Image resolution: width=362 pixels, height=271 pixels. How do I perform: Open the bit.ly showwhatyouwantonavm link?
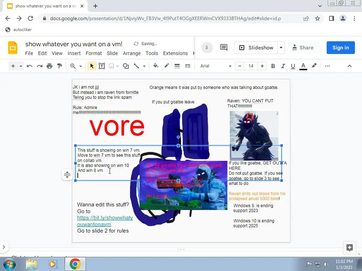pyautogui.click(x=105, y=221)
